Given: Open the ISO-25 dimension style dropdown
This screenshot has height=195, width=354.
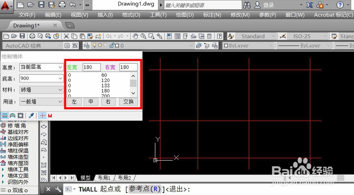Looking at the screenshot, I should [325, 36].
